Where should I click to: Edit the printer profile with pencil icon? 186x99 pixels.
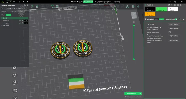click(25, 8)
